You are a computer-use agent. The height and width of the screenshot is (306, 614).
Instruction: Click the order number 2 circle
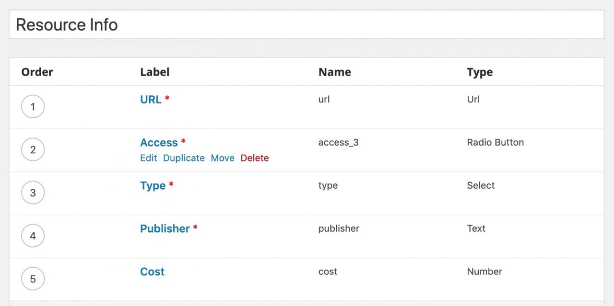[33, 149]
